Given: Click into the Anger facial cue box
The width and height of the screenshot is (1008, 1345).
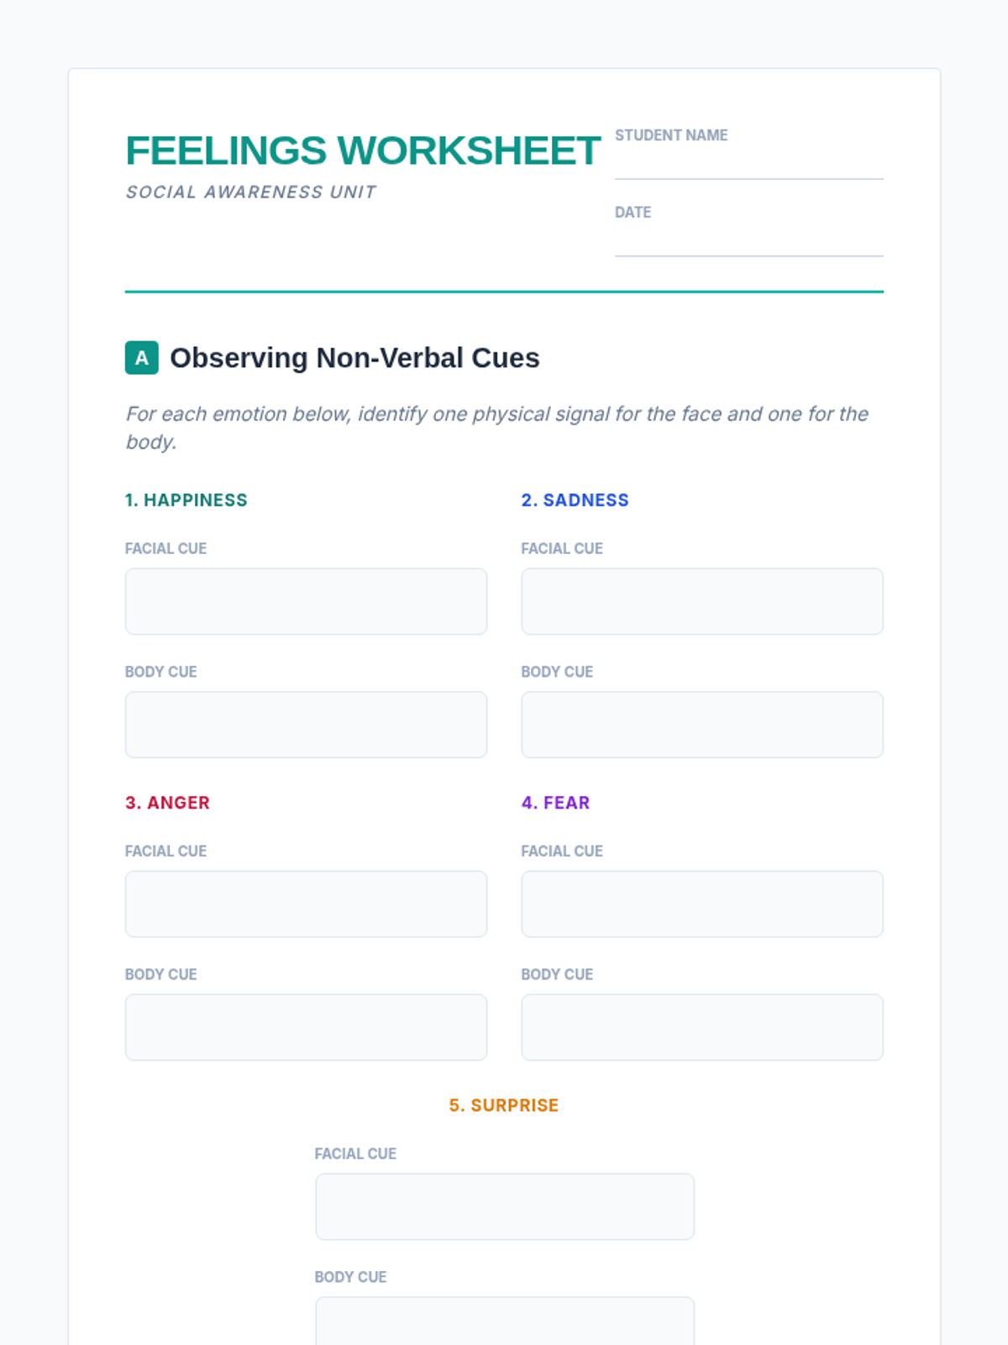Looking at the screenshot, I should click(x=306, y=904).
